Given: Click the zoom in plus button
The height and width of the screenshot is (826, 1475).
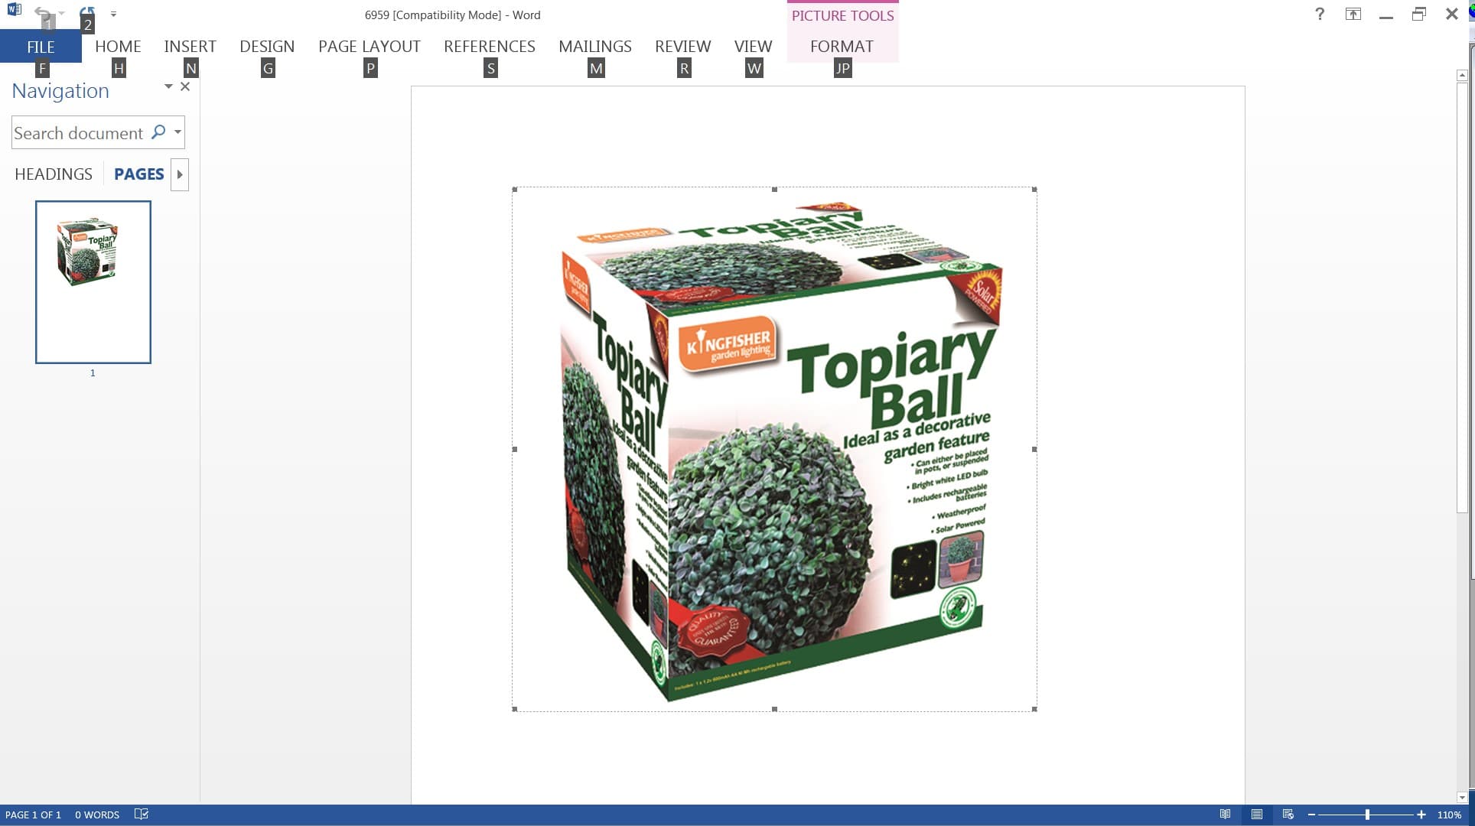Looking at the screenshot, I should click(x=1421, y=815).
